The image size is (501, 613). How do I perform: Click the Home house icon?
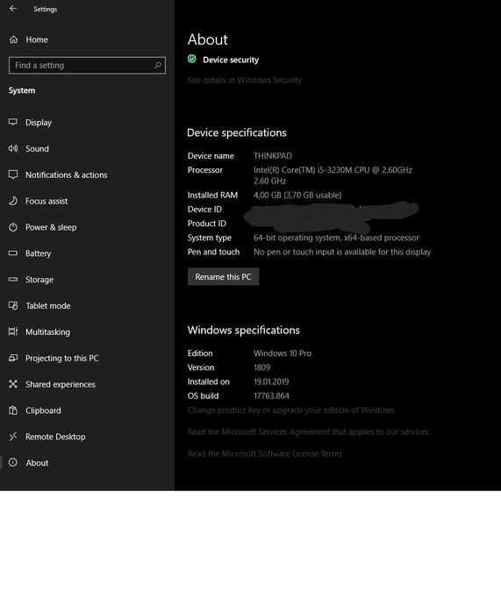[x=14, y=39]
